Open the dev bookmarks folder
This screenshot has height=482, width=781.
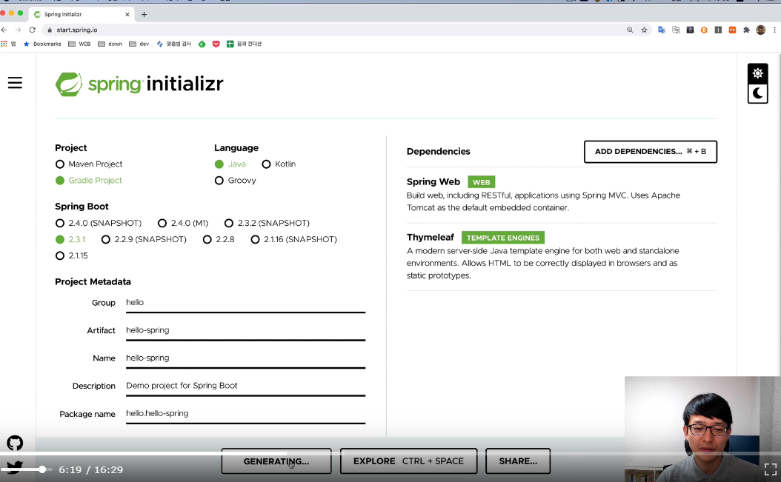pos(139,44)
